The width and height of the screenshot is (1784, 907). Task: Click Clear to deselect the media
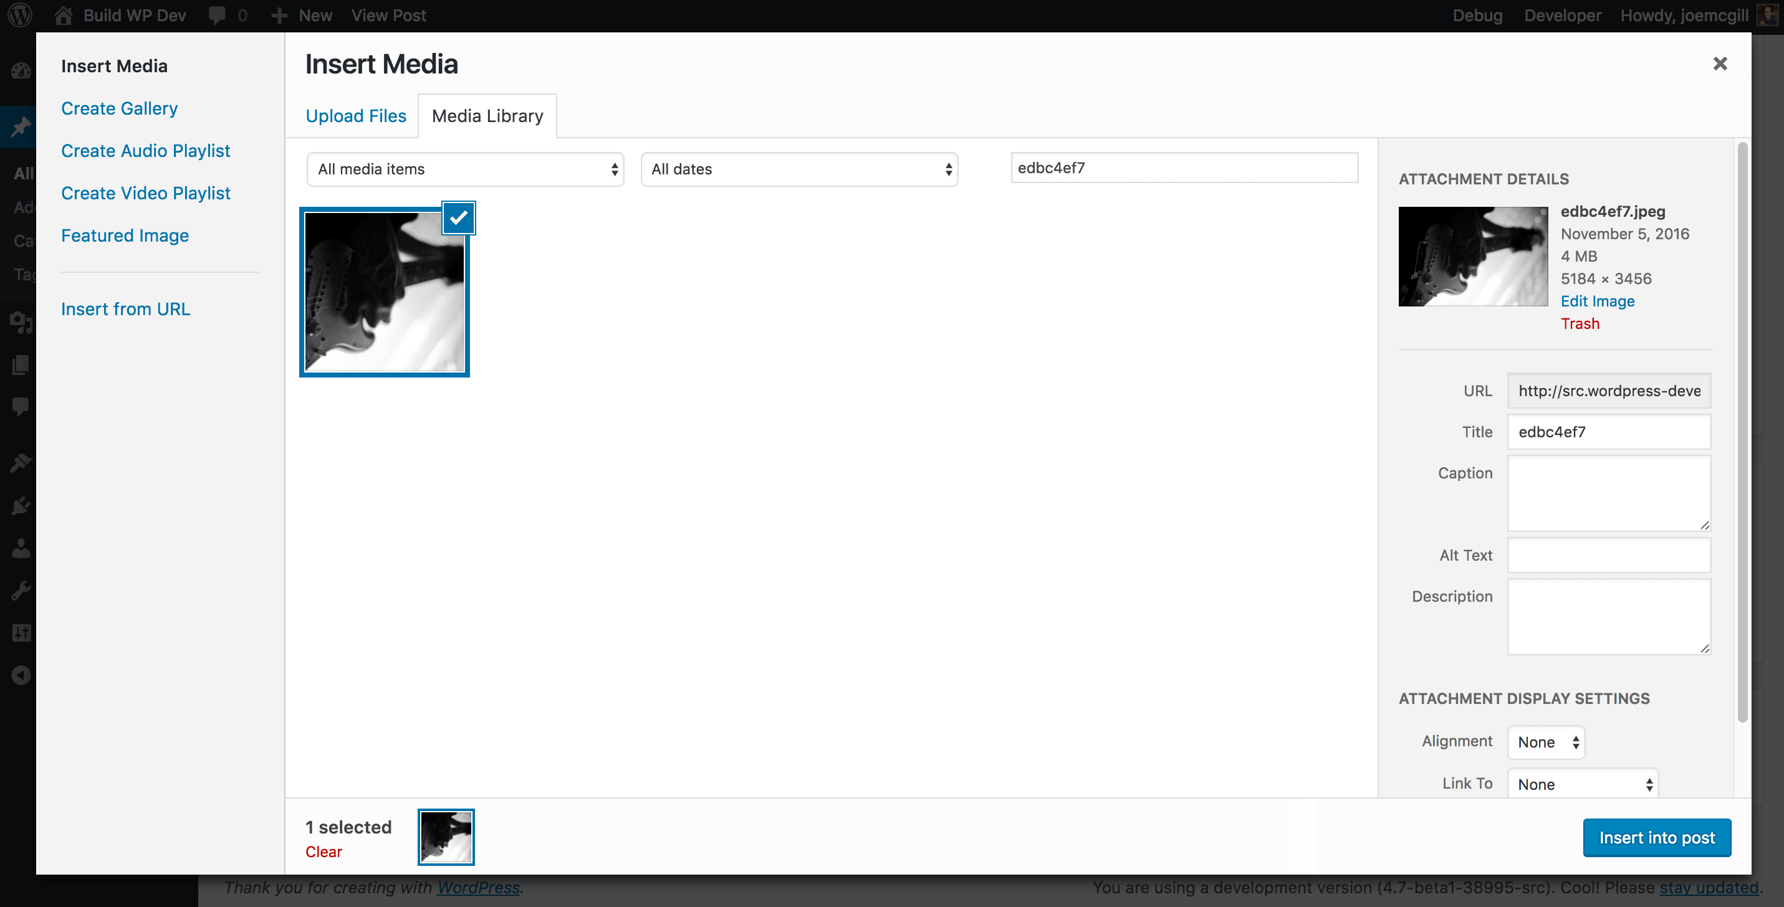pyautogui.click(x=324, y=852)
